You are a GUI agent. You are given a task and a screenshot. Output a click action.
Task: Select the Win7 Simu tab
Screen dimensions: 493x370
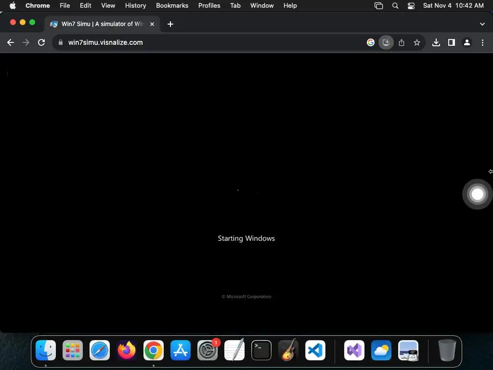coord(102,24)
